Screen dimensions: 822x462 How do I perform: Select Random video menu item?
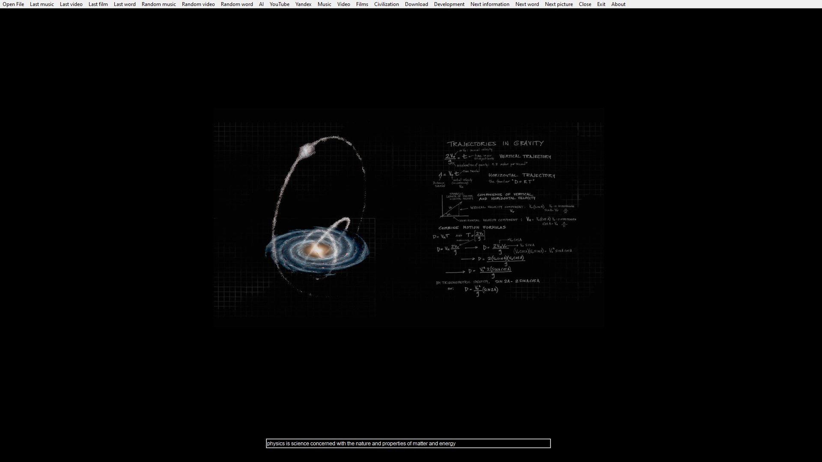tap(198, 4)
